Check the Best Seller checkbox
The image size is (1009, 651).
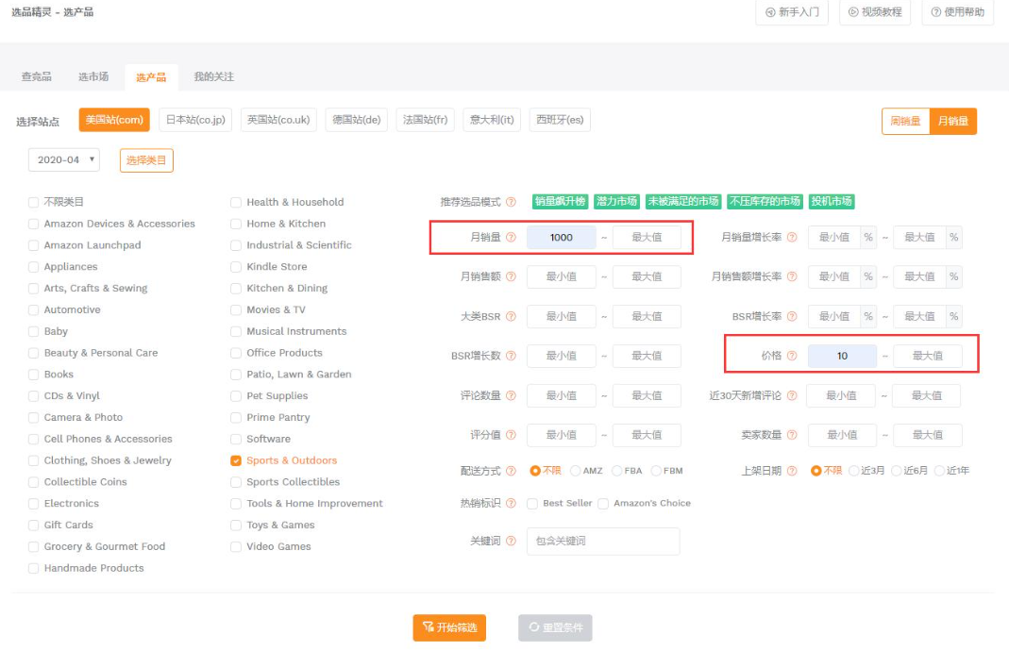[x=533, y=504]
